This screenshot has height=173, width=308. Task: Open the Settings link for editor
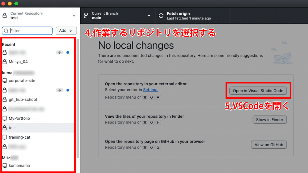[151, 90]
